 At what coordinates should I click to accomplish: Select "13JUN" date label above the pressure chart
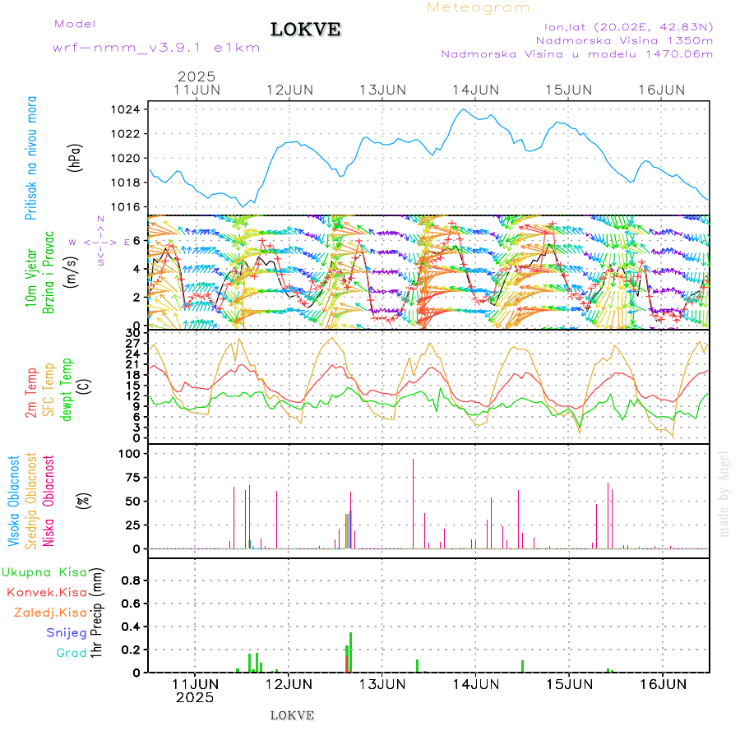(382, 90)
